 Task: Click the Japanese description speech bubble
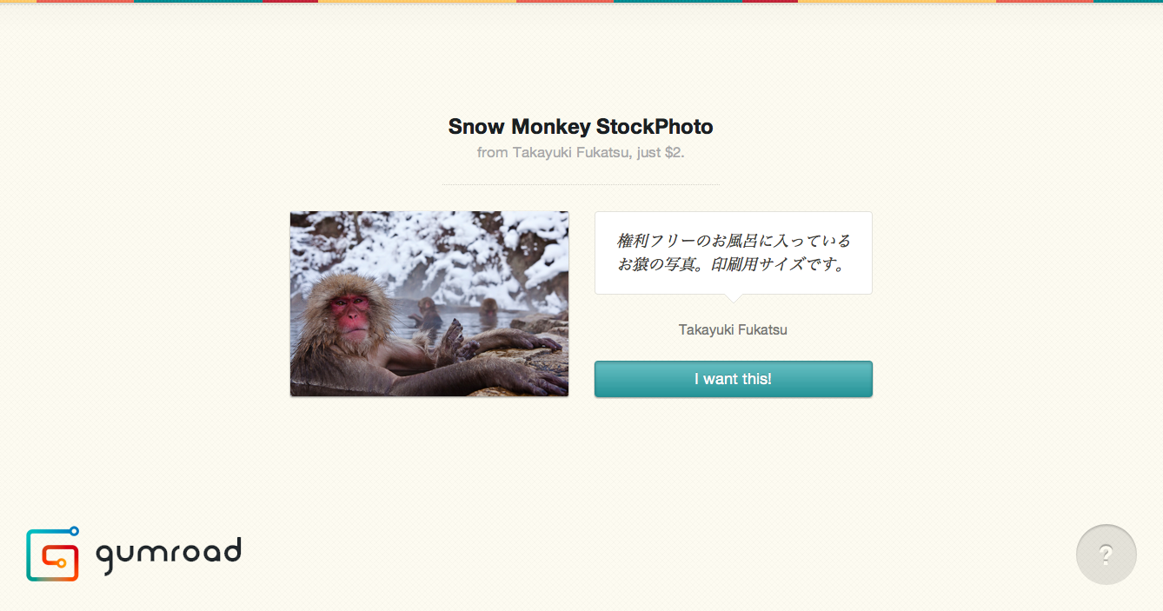733,253
